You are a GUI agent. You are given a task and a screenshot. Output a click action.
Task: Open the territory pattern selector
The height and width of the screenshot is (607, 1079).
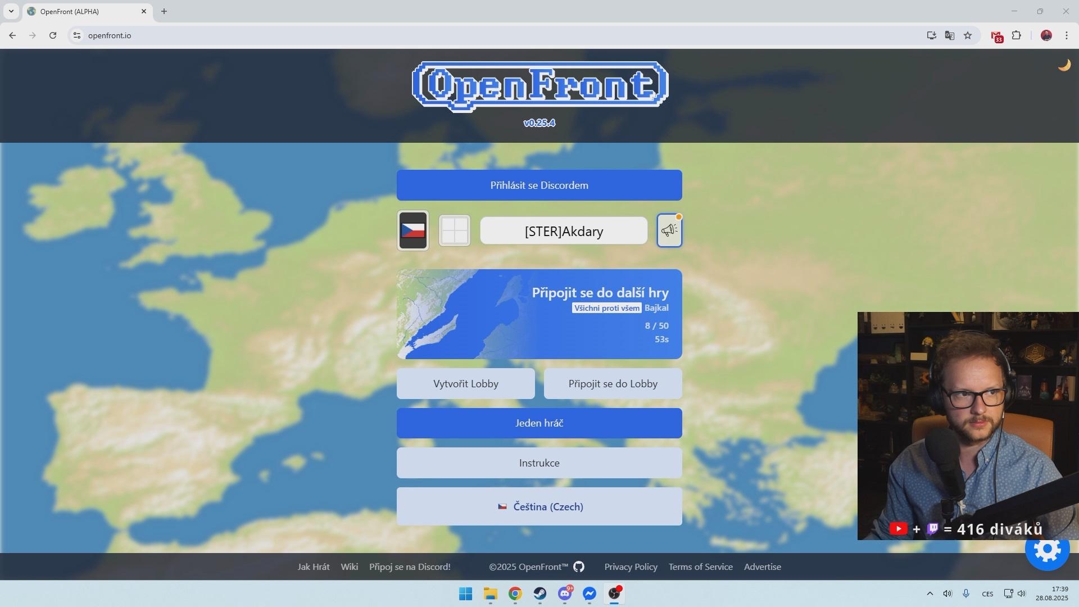click(454, 230)
